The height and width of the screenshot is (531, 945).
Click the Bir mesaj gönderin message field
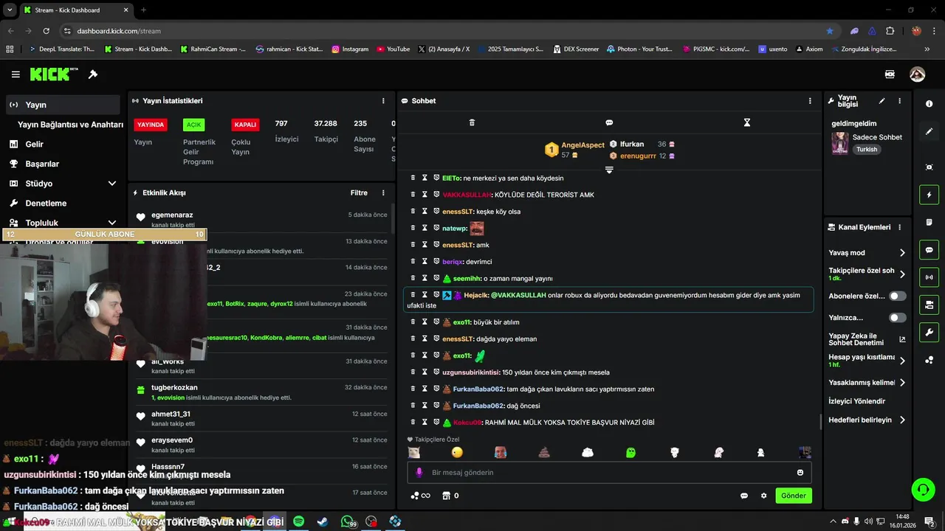[x=609, y=473]
